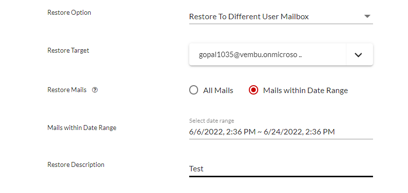Click the black underline below Restore Description
This screenshot has width=408, height=193.
(x=281, y=176)
